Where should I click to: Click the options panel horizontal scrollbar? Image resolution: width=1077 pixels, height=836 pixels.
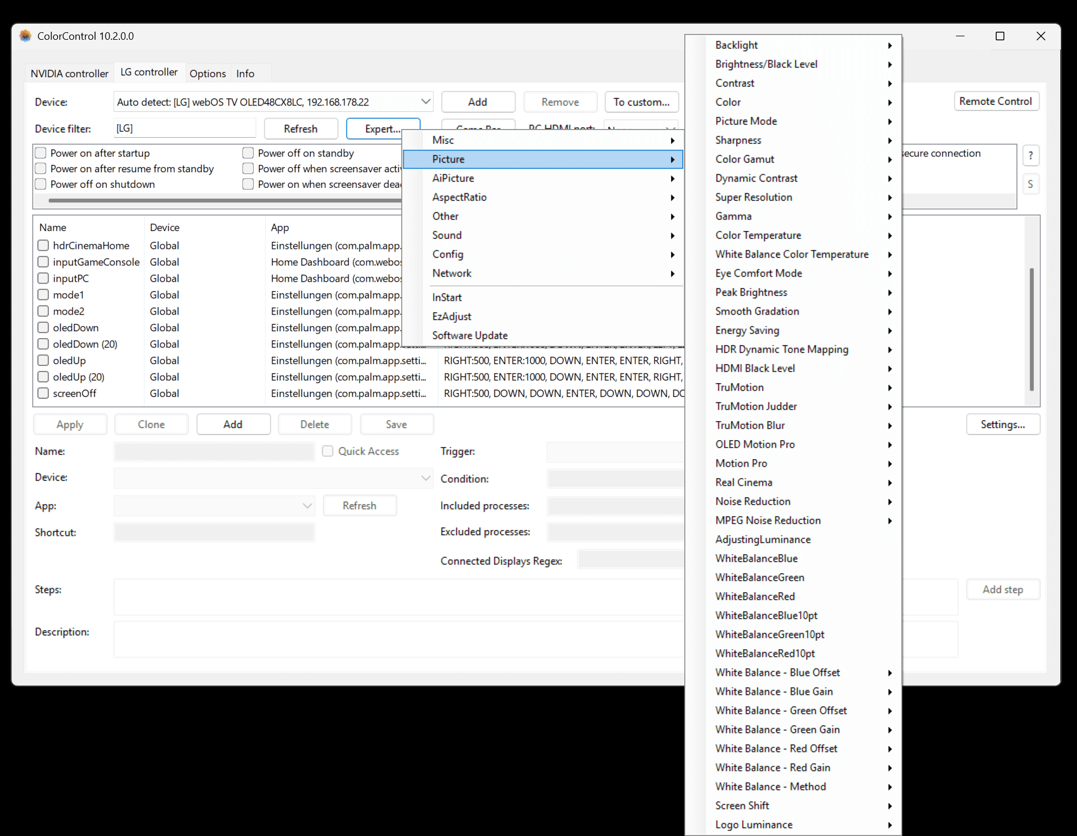pos(225,201)
